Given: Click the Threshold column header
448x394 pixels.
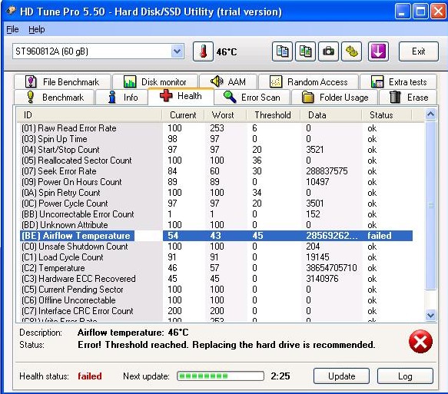Looking at the screenshot, I should point(273,115).
